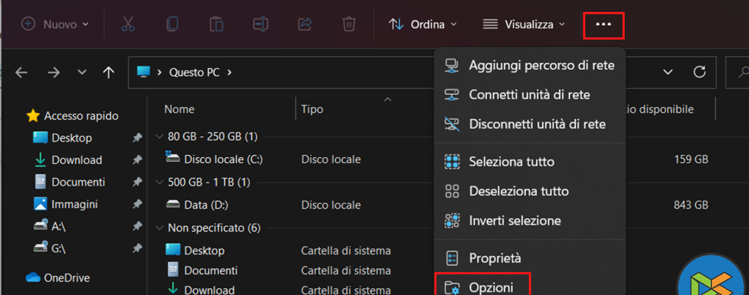Click the Copy icon in toolbar

click(172, 24)
